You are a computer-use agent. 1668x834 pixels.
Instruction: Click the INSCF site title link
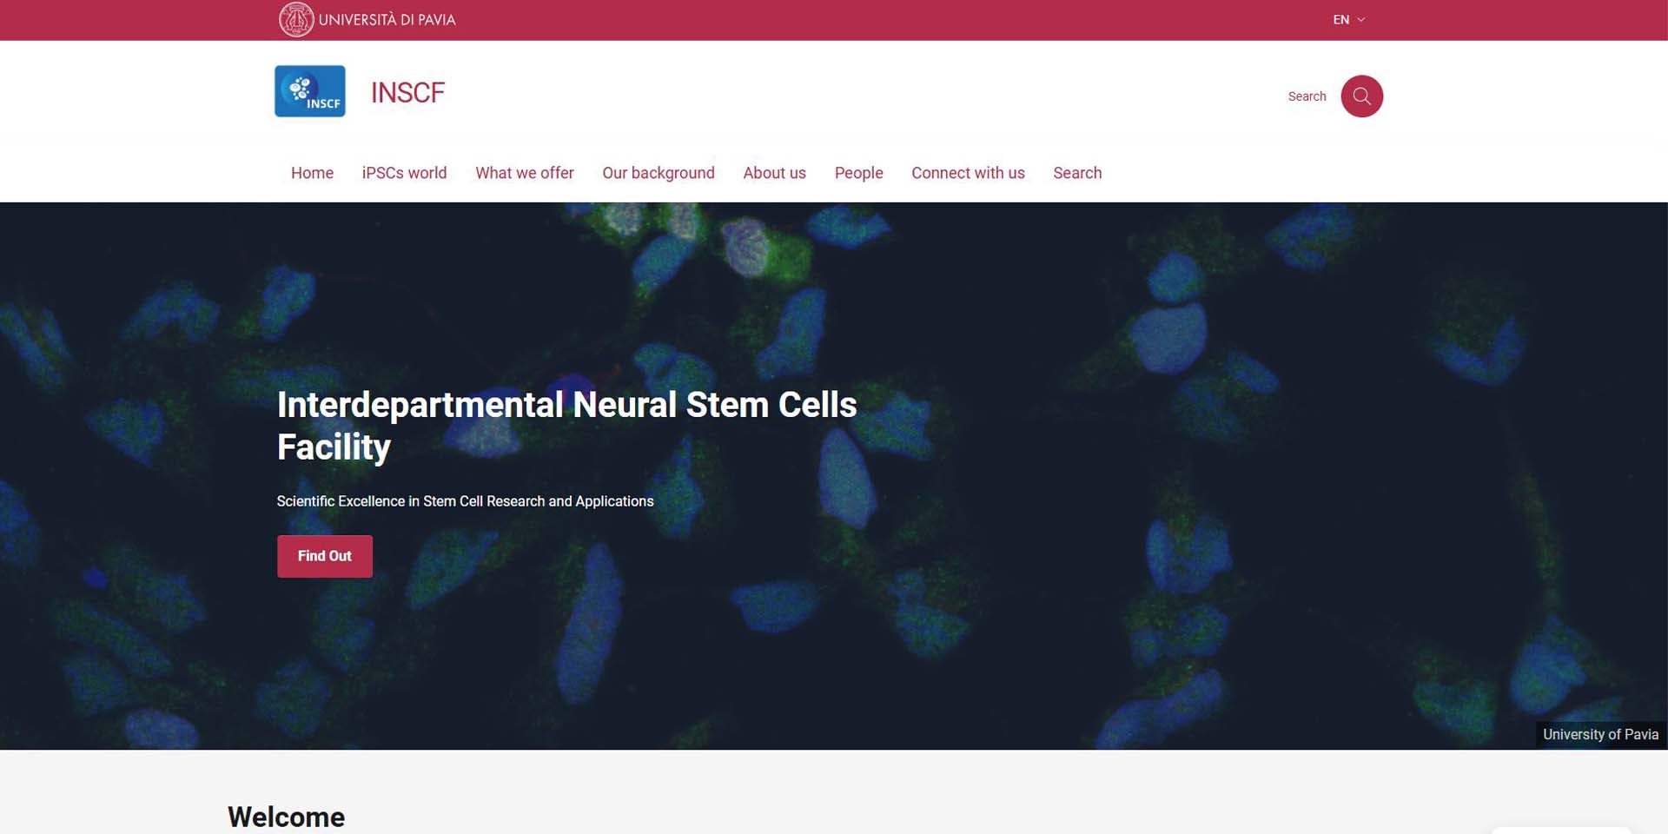pos(407,92)
